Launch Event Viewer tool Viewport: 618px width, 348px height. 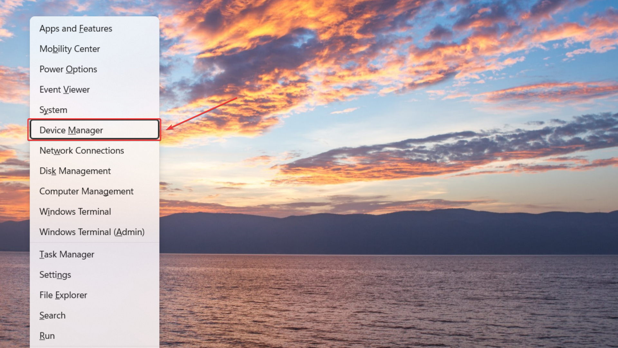64,89
